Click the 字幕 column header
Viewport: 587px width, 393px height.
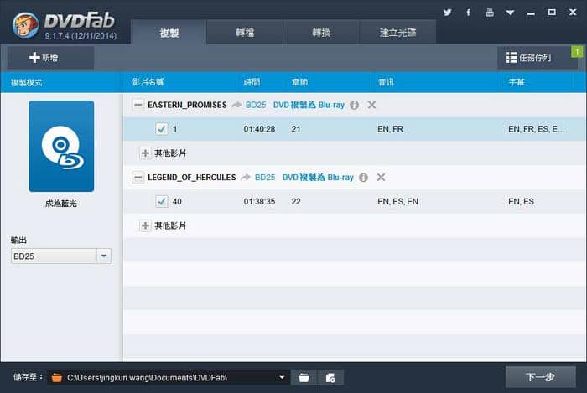pyautogui.click(x=517, y=82)
